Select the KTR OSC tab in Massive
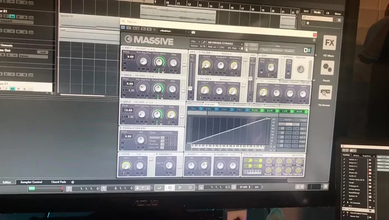The image size is (389, 220). (x=210, y=105)
